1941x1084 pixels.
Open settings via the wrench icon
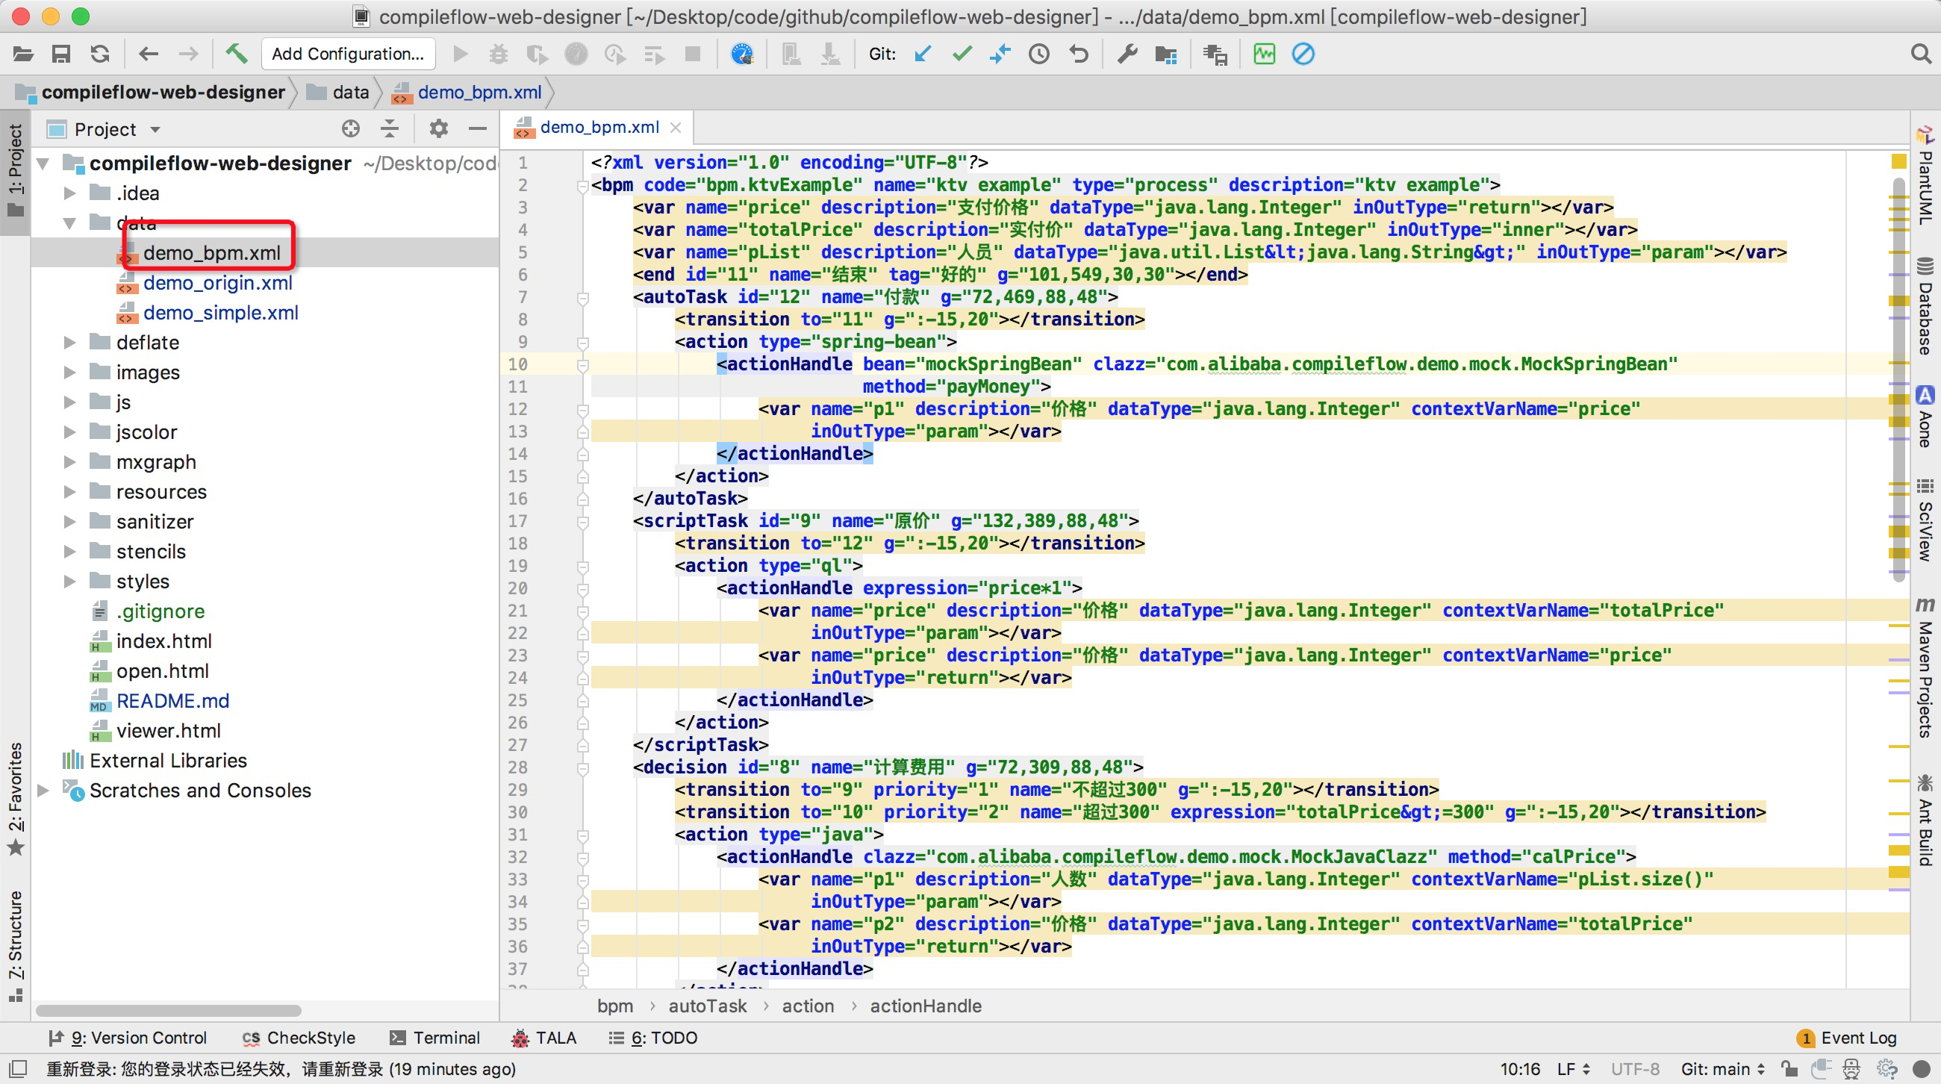point(1127,54)
